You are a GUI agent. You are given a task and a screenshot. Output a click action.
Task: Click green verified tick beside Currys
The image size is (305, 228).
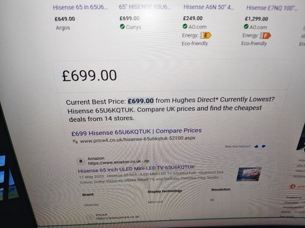pos(122,27)
